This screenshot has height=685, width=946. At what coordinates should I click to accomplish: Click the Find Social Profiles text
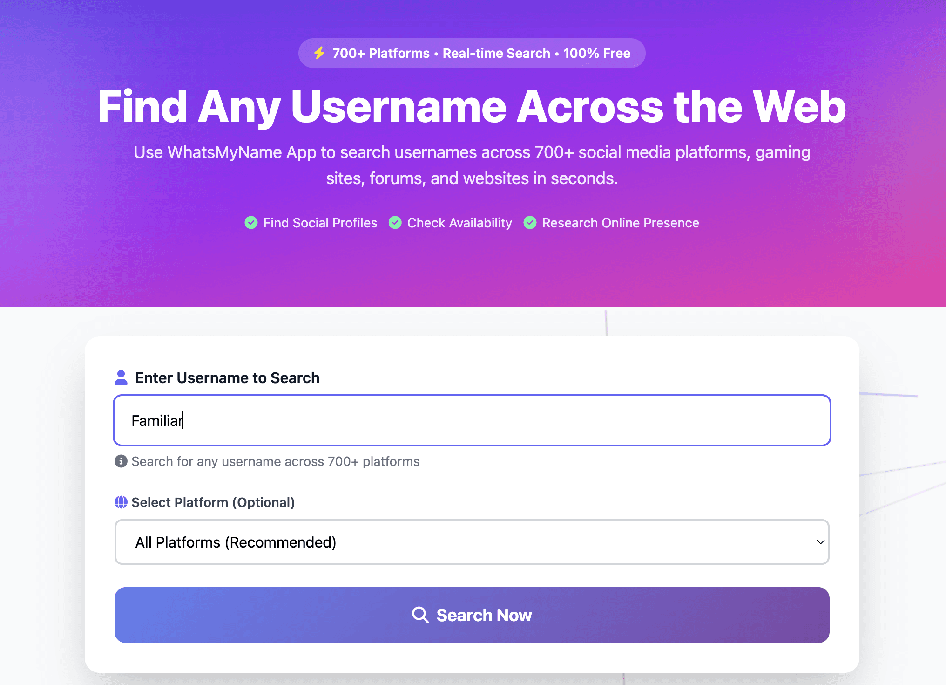coord(320,223)
